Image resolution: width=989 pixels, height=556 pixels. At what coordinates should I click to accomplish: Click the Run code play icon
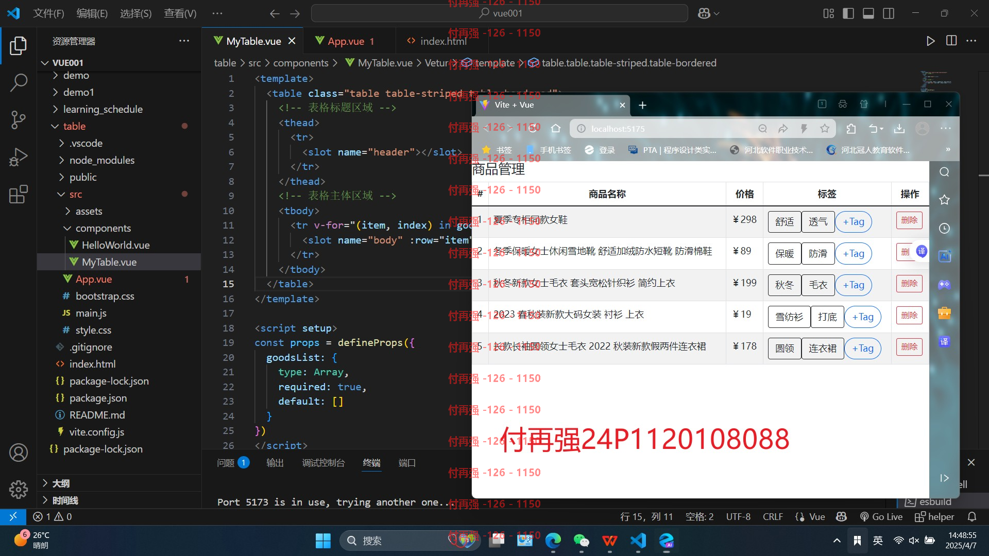pyautogui.click(x=930, y=41)
